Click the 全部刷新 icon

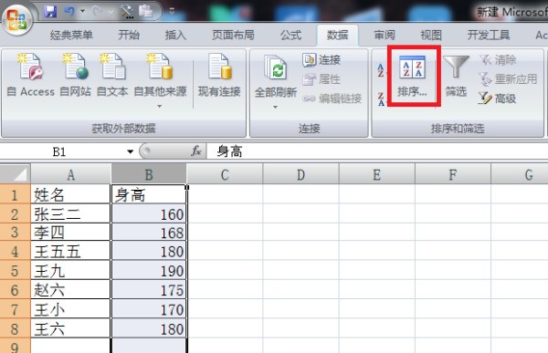click(x=276, y=67)
